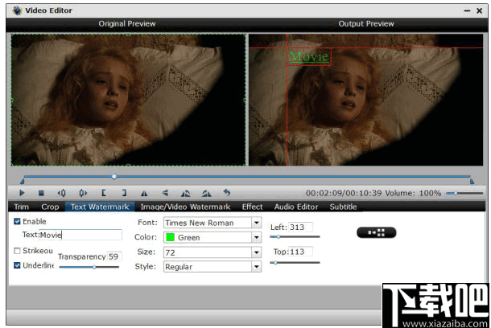This screenshot has width=491, height=328.
Task: Close the Video Editor window
Action: click(479, 10)
